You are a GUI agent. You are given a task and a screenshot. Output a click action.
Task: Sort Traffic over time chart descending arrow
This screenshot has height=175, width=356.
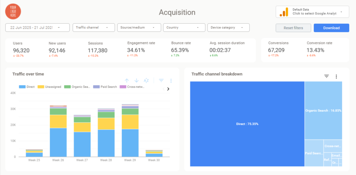136,80
